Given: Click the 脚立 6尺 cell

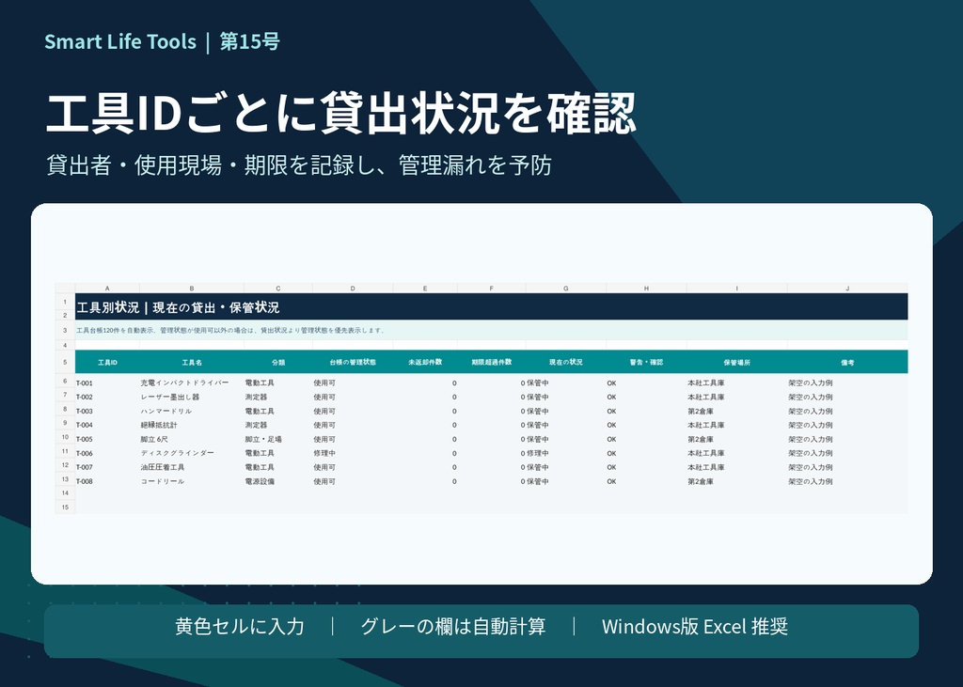Looking at the screenshot, I should click(x=192, y=440).
